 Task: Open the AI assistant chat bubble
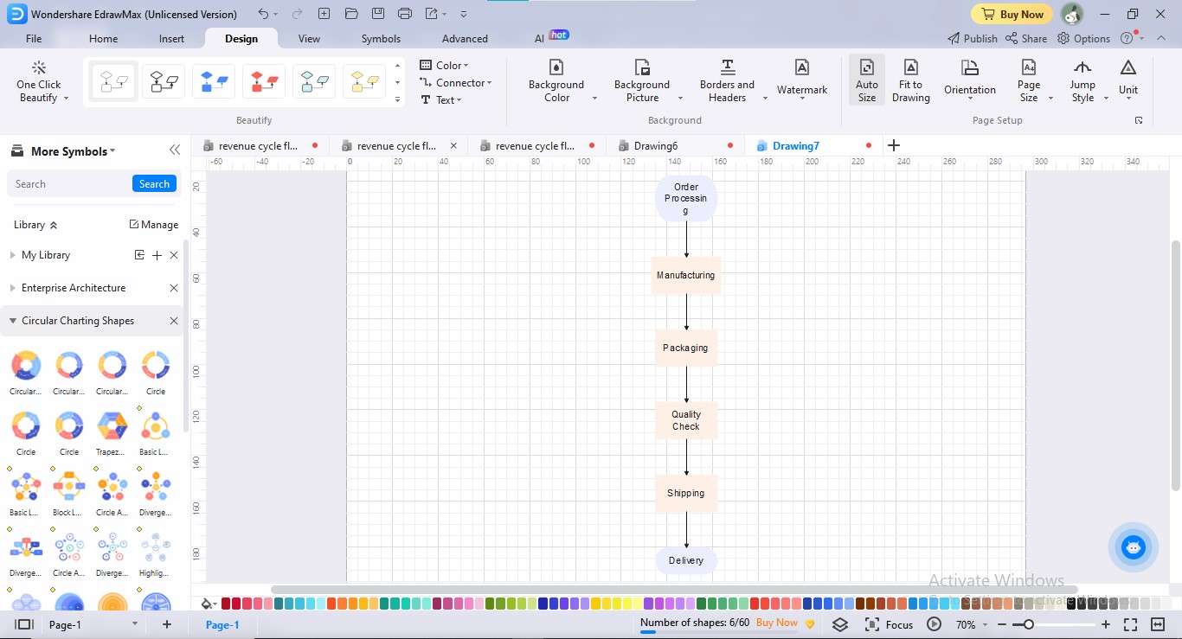(x=1133, y=547)
